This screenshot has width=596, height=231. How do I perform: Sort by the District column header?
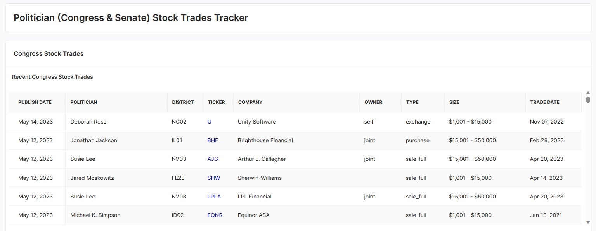[185, 102]
